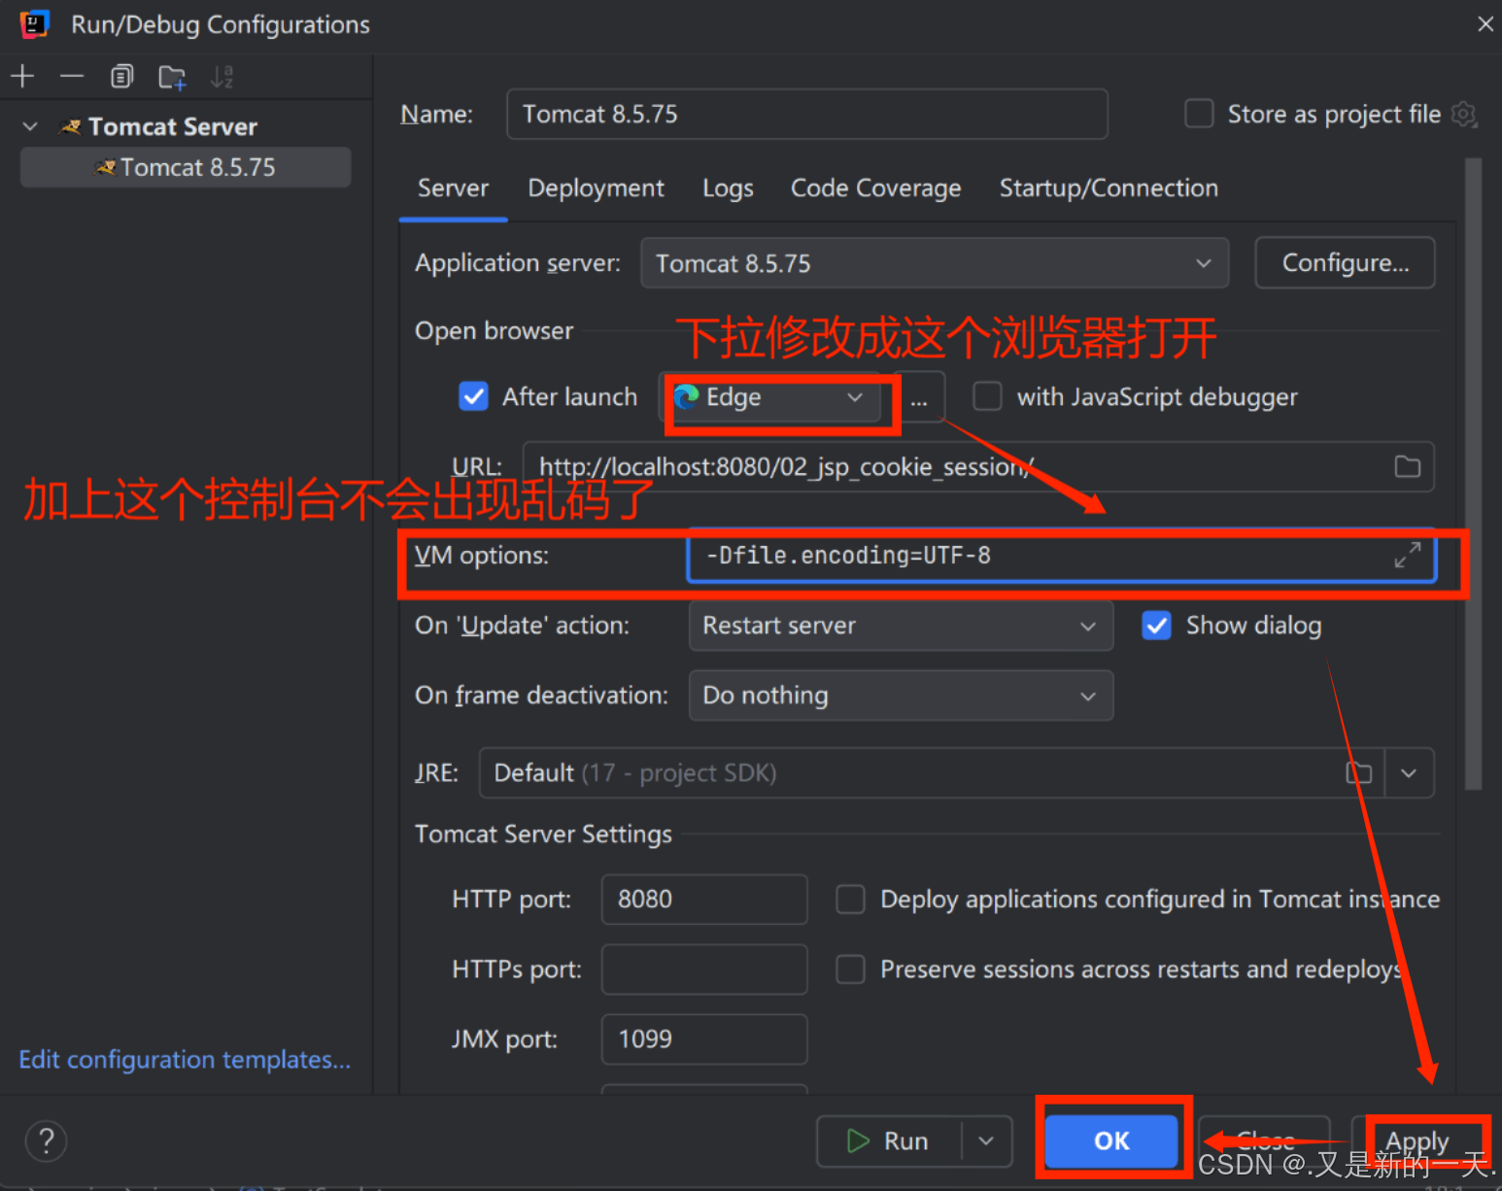Browse JRE folder icon

click(1359, 772)
